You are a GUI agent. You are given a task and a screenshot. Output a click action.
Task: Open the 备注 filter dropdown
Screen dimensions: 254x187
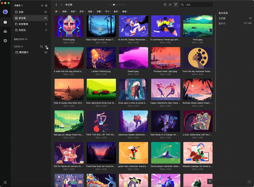(117, 12)
